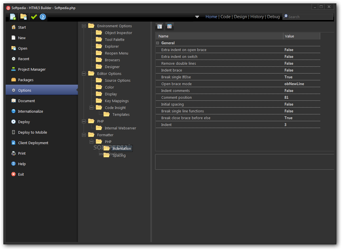Select Explorer in options tree
The width and height of the screenshot is (342, 250).
(x=112, y=46)
